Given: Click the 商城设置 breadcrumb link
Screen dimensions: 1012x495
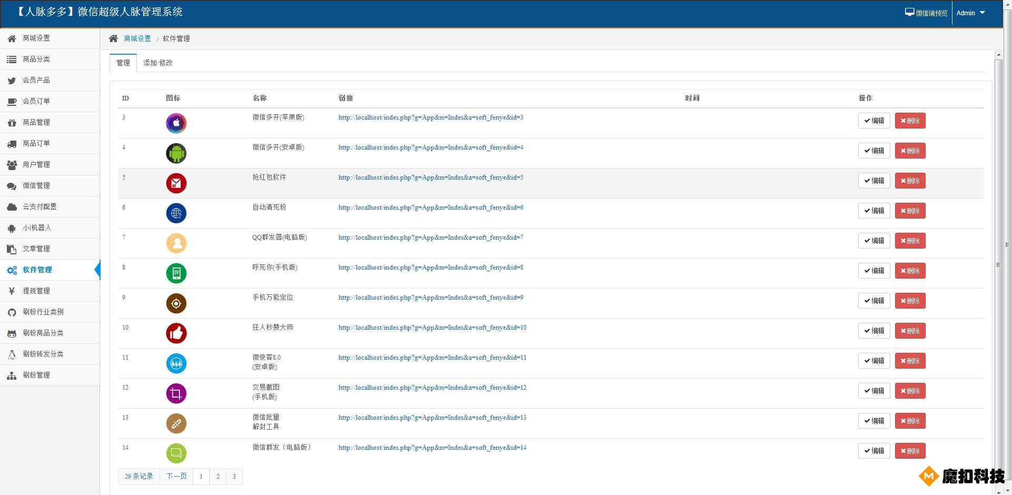Looking at the screenshot, I should [x=137, y=38].
